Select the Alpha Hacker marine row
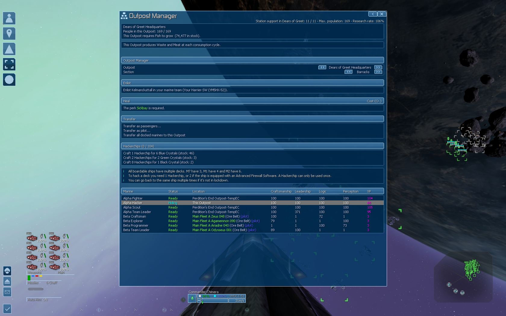Screen dimensions: 506x316 [x=252, y=203]
